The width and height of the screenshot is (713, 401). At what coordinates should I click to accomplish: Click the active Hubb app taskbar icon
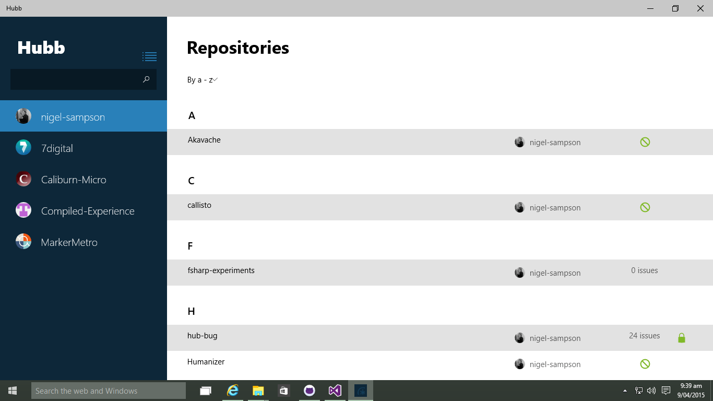[x=361, y=391]
